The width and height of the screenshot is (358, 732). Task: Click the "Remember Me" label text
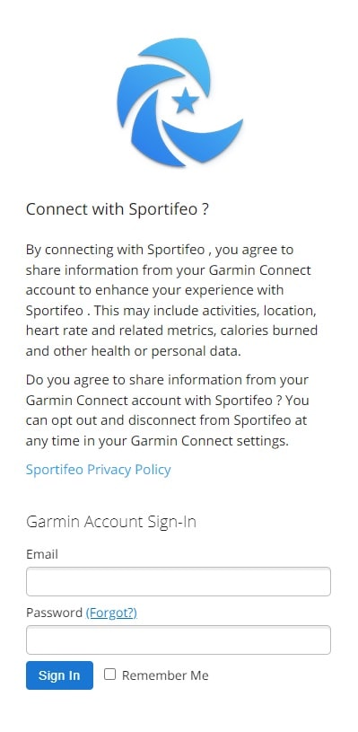click(165, 675)
